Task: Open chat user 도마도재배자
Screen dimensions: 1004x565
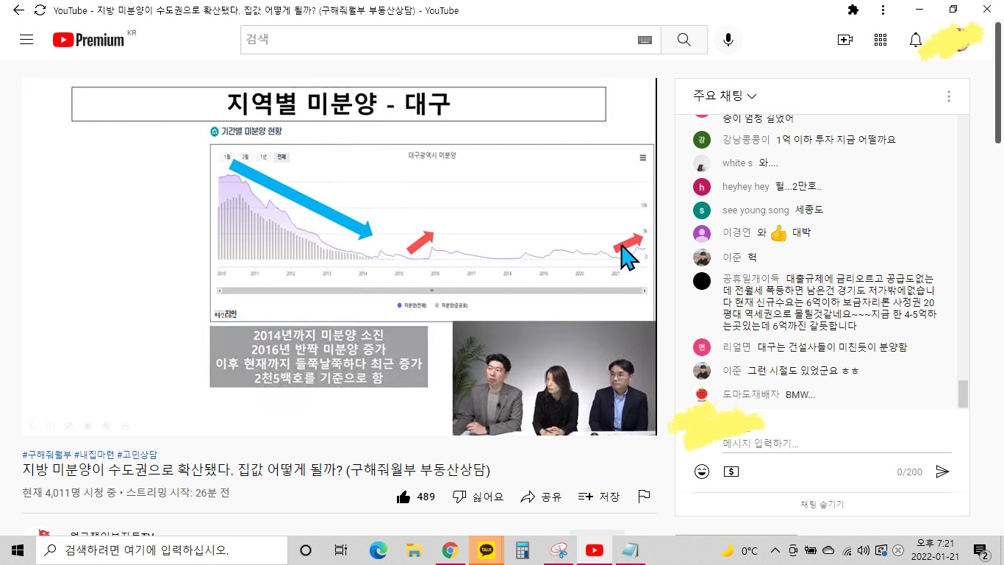Action: pyautogui.click(x=751, y=395)
